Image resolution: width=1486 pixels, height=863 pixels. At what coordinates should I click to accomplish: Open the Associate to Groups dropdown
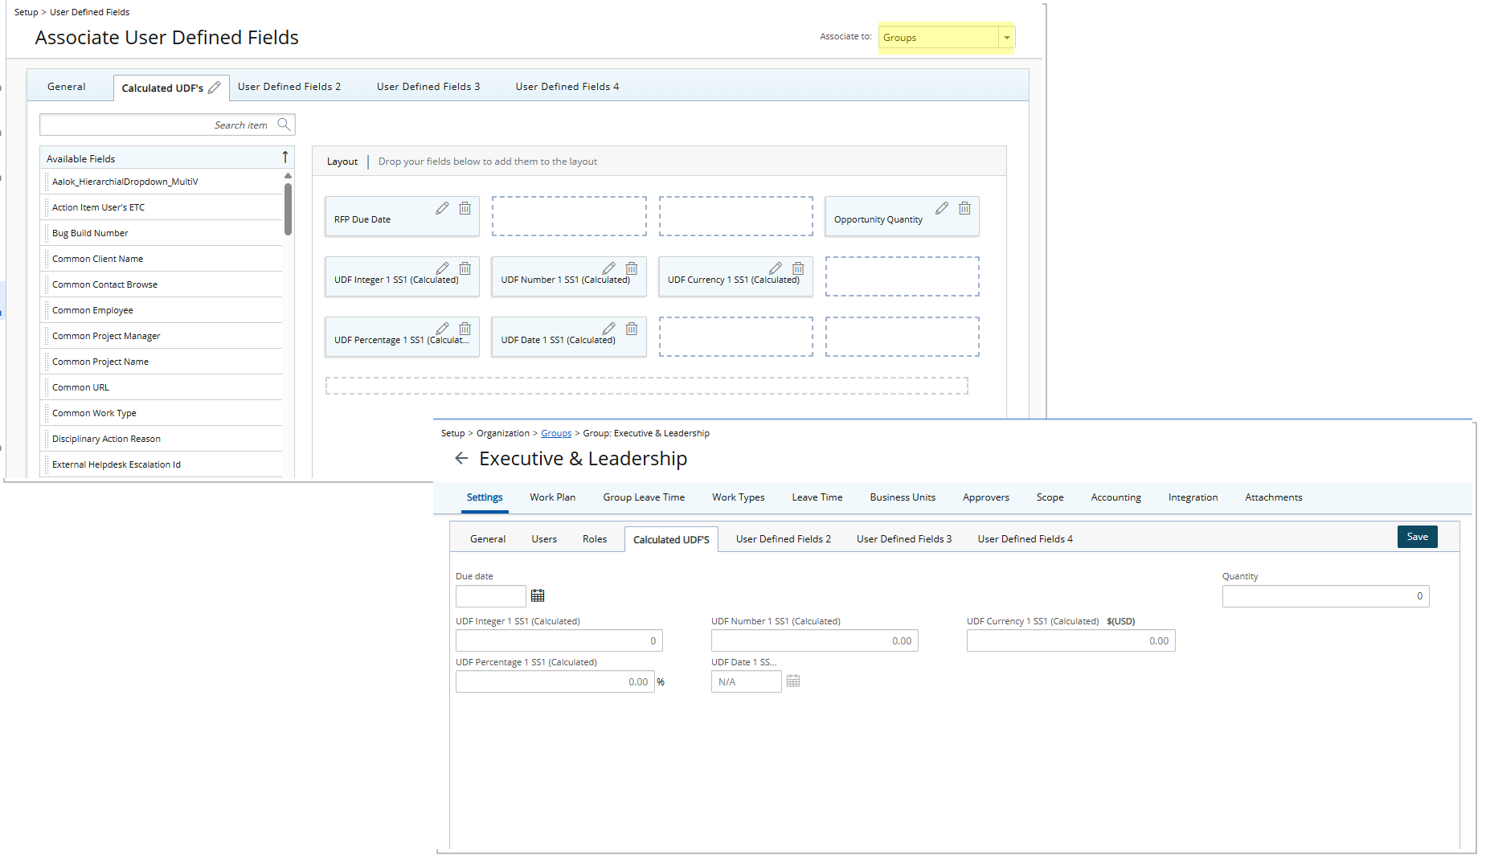[x=1006, y=37]
